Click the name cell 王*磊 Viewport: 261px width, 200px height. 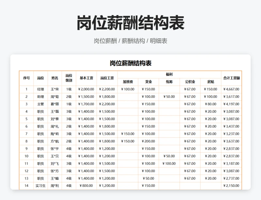[x=55, y=112]
